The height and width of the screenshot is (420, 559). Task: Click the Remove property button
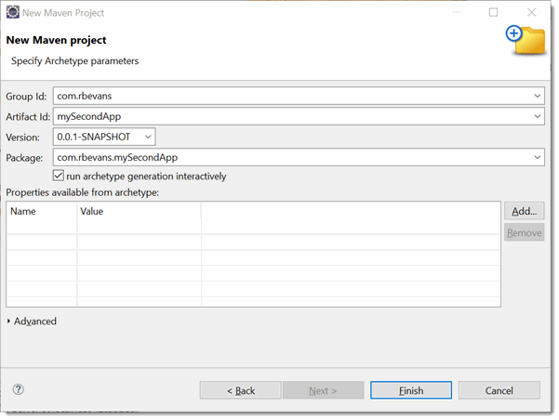click(524, 232)
